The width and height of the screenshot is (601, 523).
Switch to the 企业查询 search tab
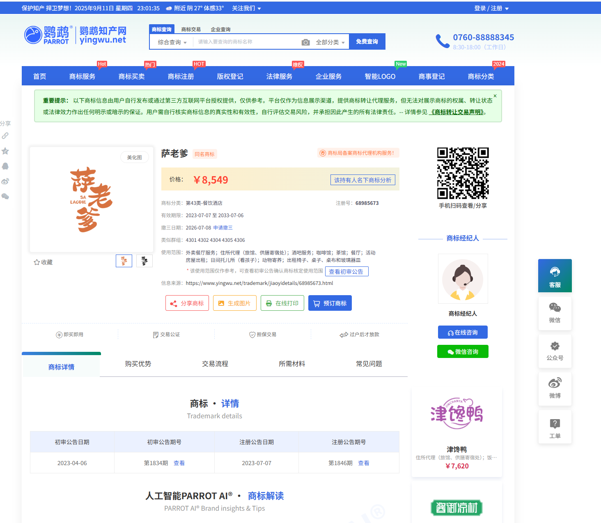click(x=220, y=30)
